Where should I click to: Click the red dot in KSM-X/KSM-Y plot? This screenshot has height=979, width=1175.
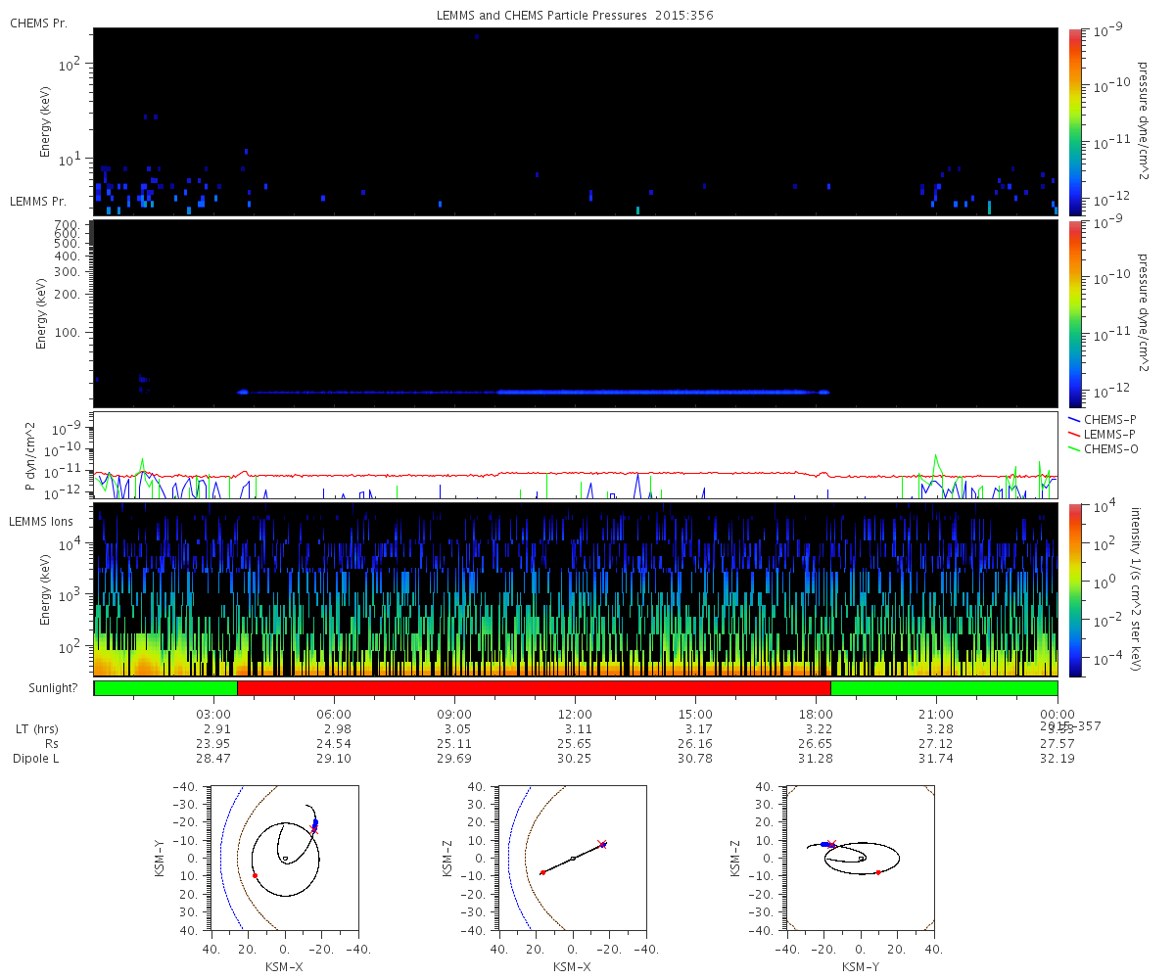(255, 875)
